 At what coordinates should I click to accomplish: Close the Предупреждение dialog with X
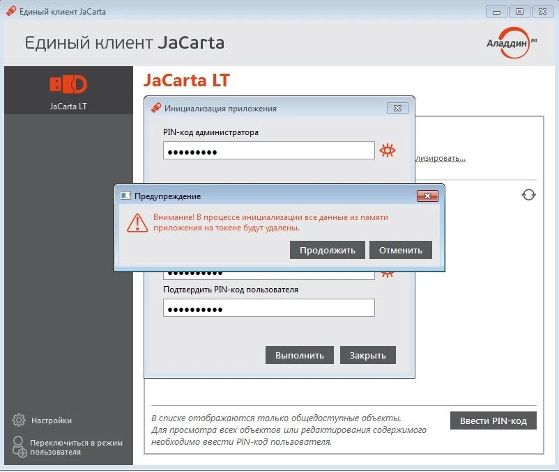(x=427, y=196)
